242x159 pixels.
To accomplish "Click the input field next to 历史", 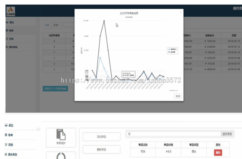I will 69,25.
